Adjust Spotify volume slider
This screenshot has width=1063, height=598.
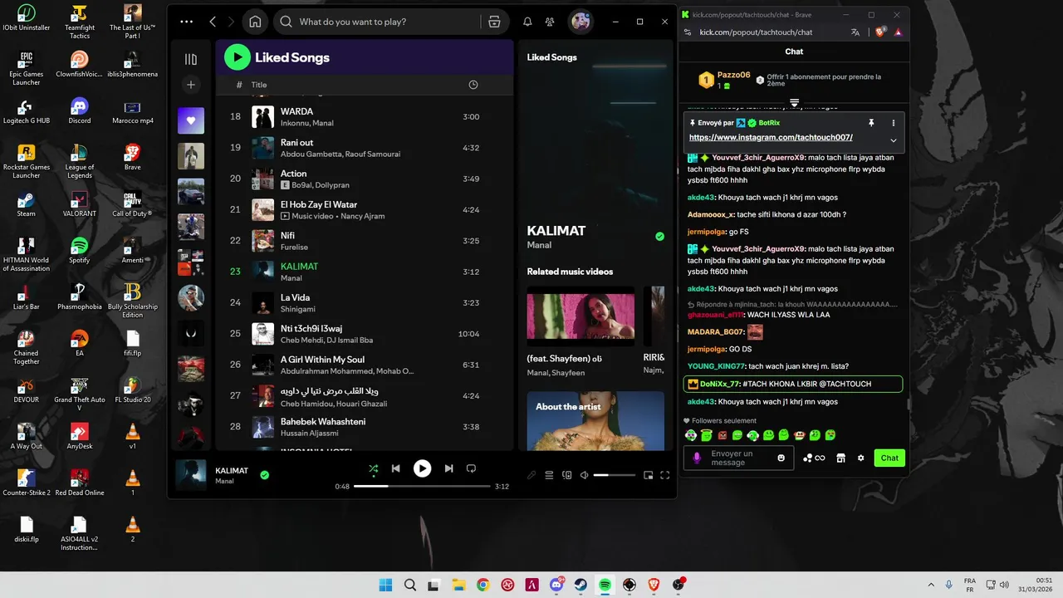pyautogui.click(x=615, y=475)
